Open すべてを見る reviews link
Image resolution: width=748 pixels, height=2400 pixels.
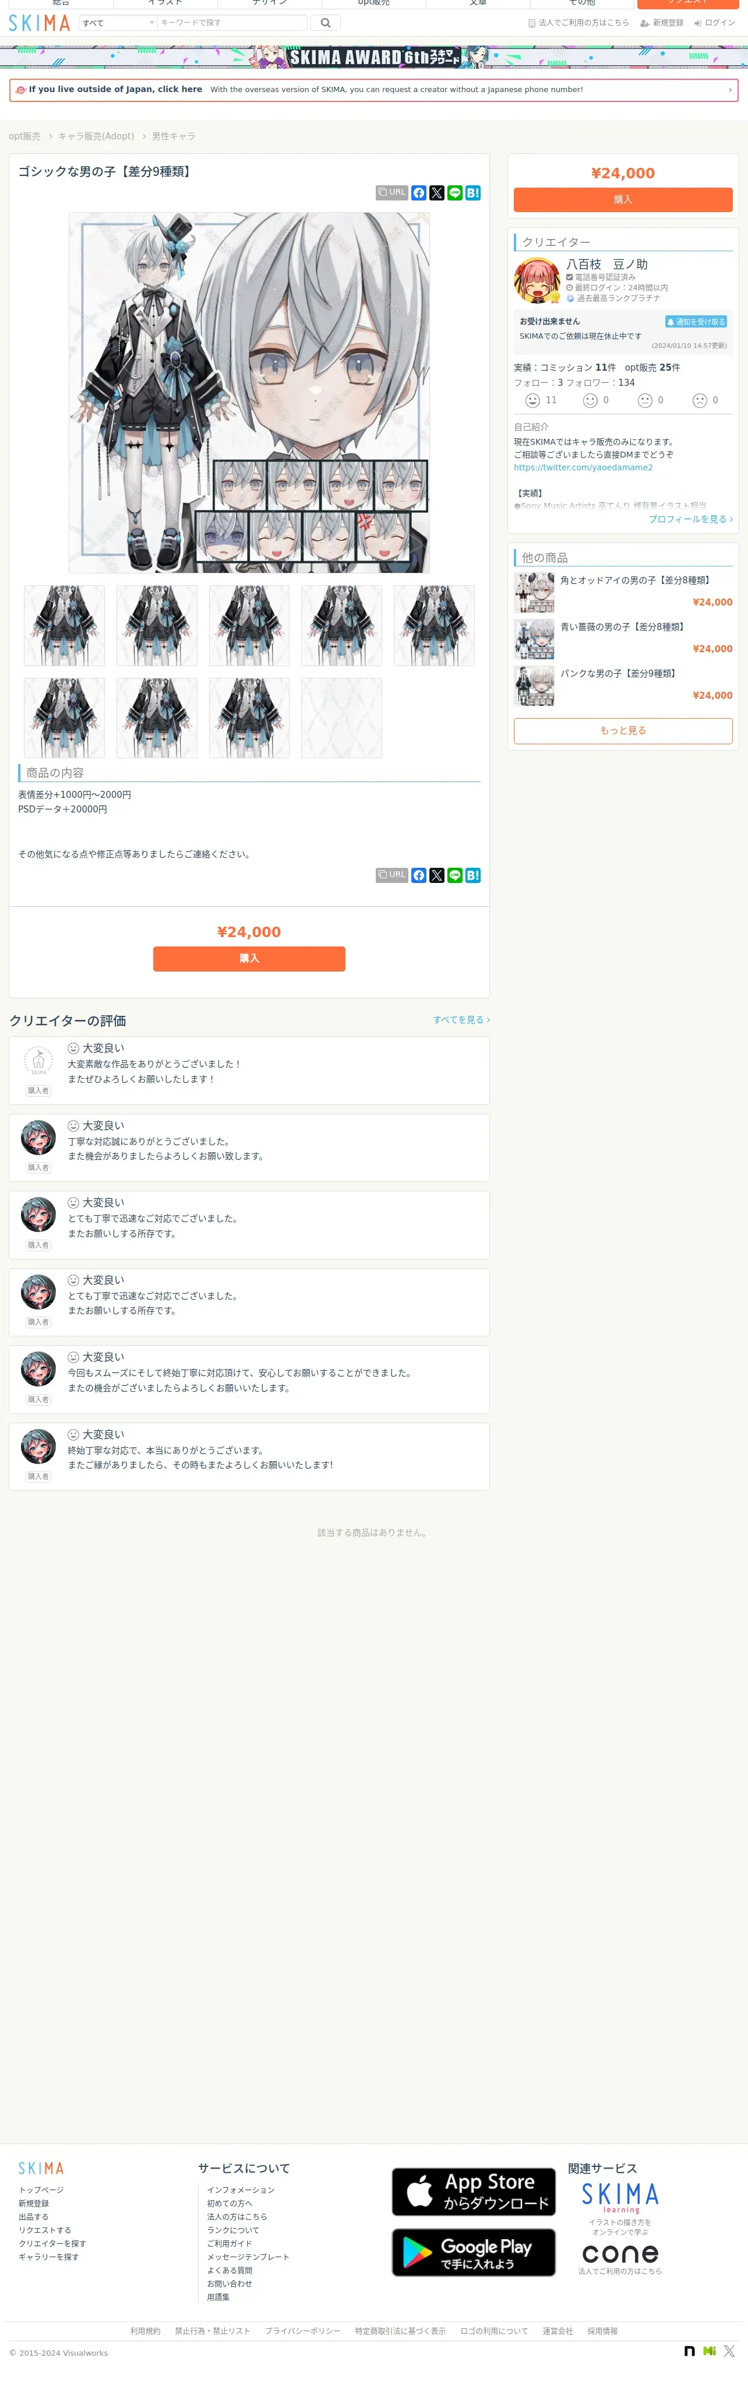[461, 1020]
